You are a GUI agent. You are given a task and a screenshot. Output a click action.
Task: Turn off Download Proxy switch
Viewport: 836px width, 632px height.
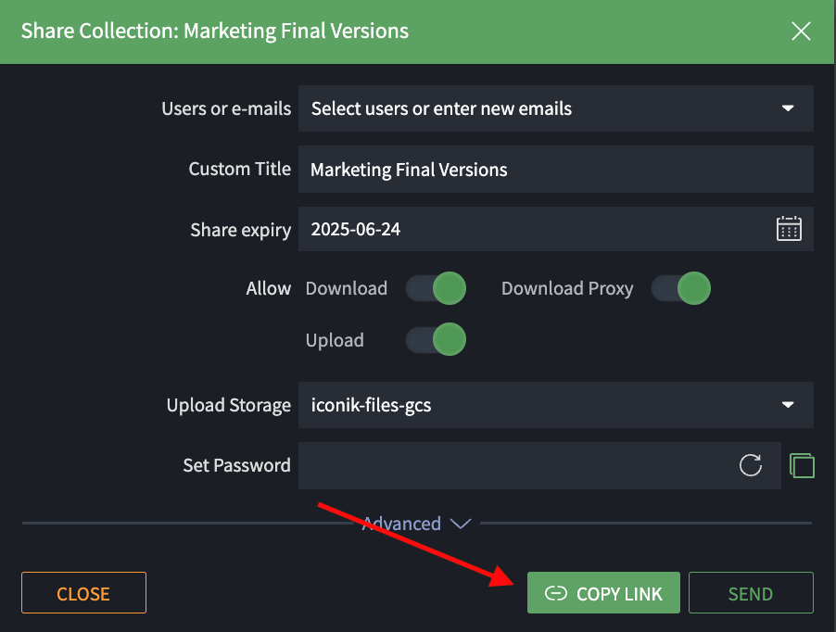(x=680, y=288)
